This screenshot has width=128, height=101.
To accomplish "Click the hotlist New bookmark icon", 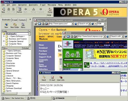I will pos(6,25).
